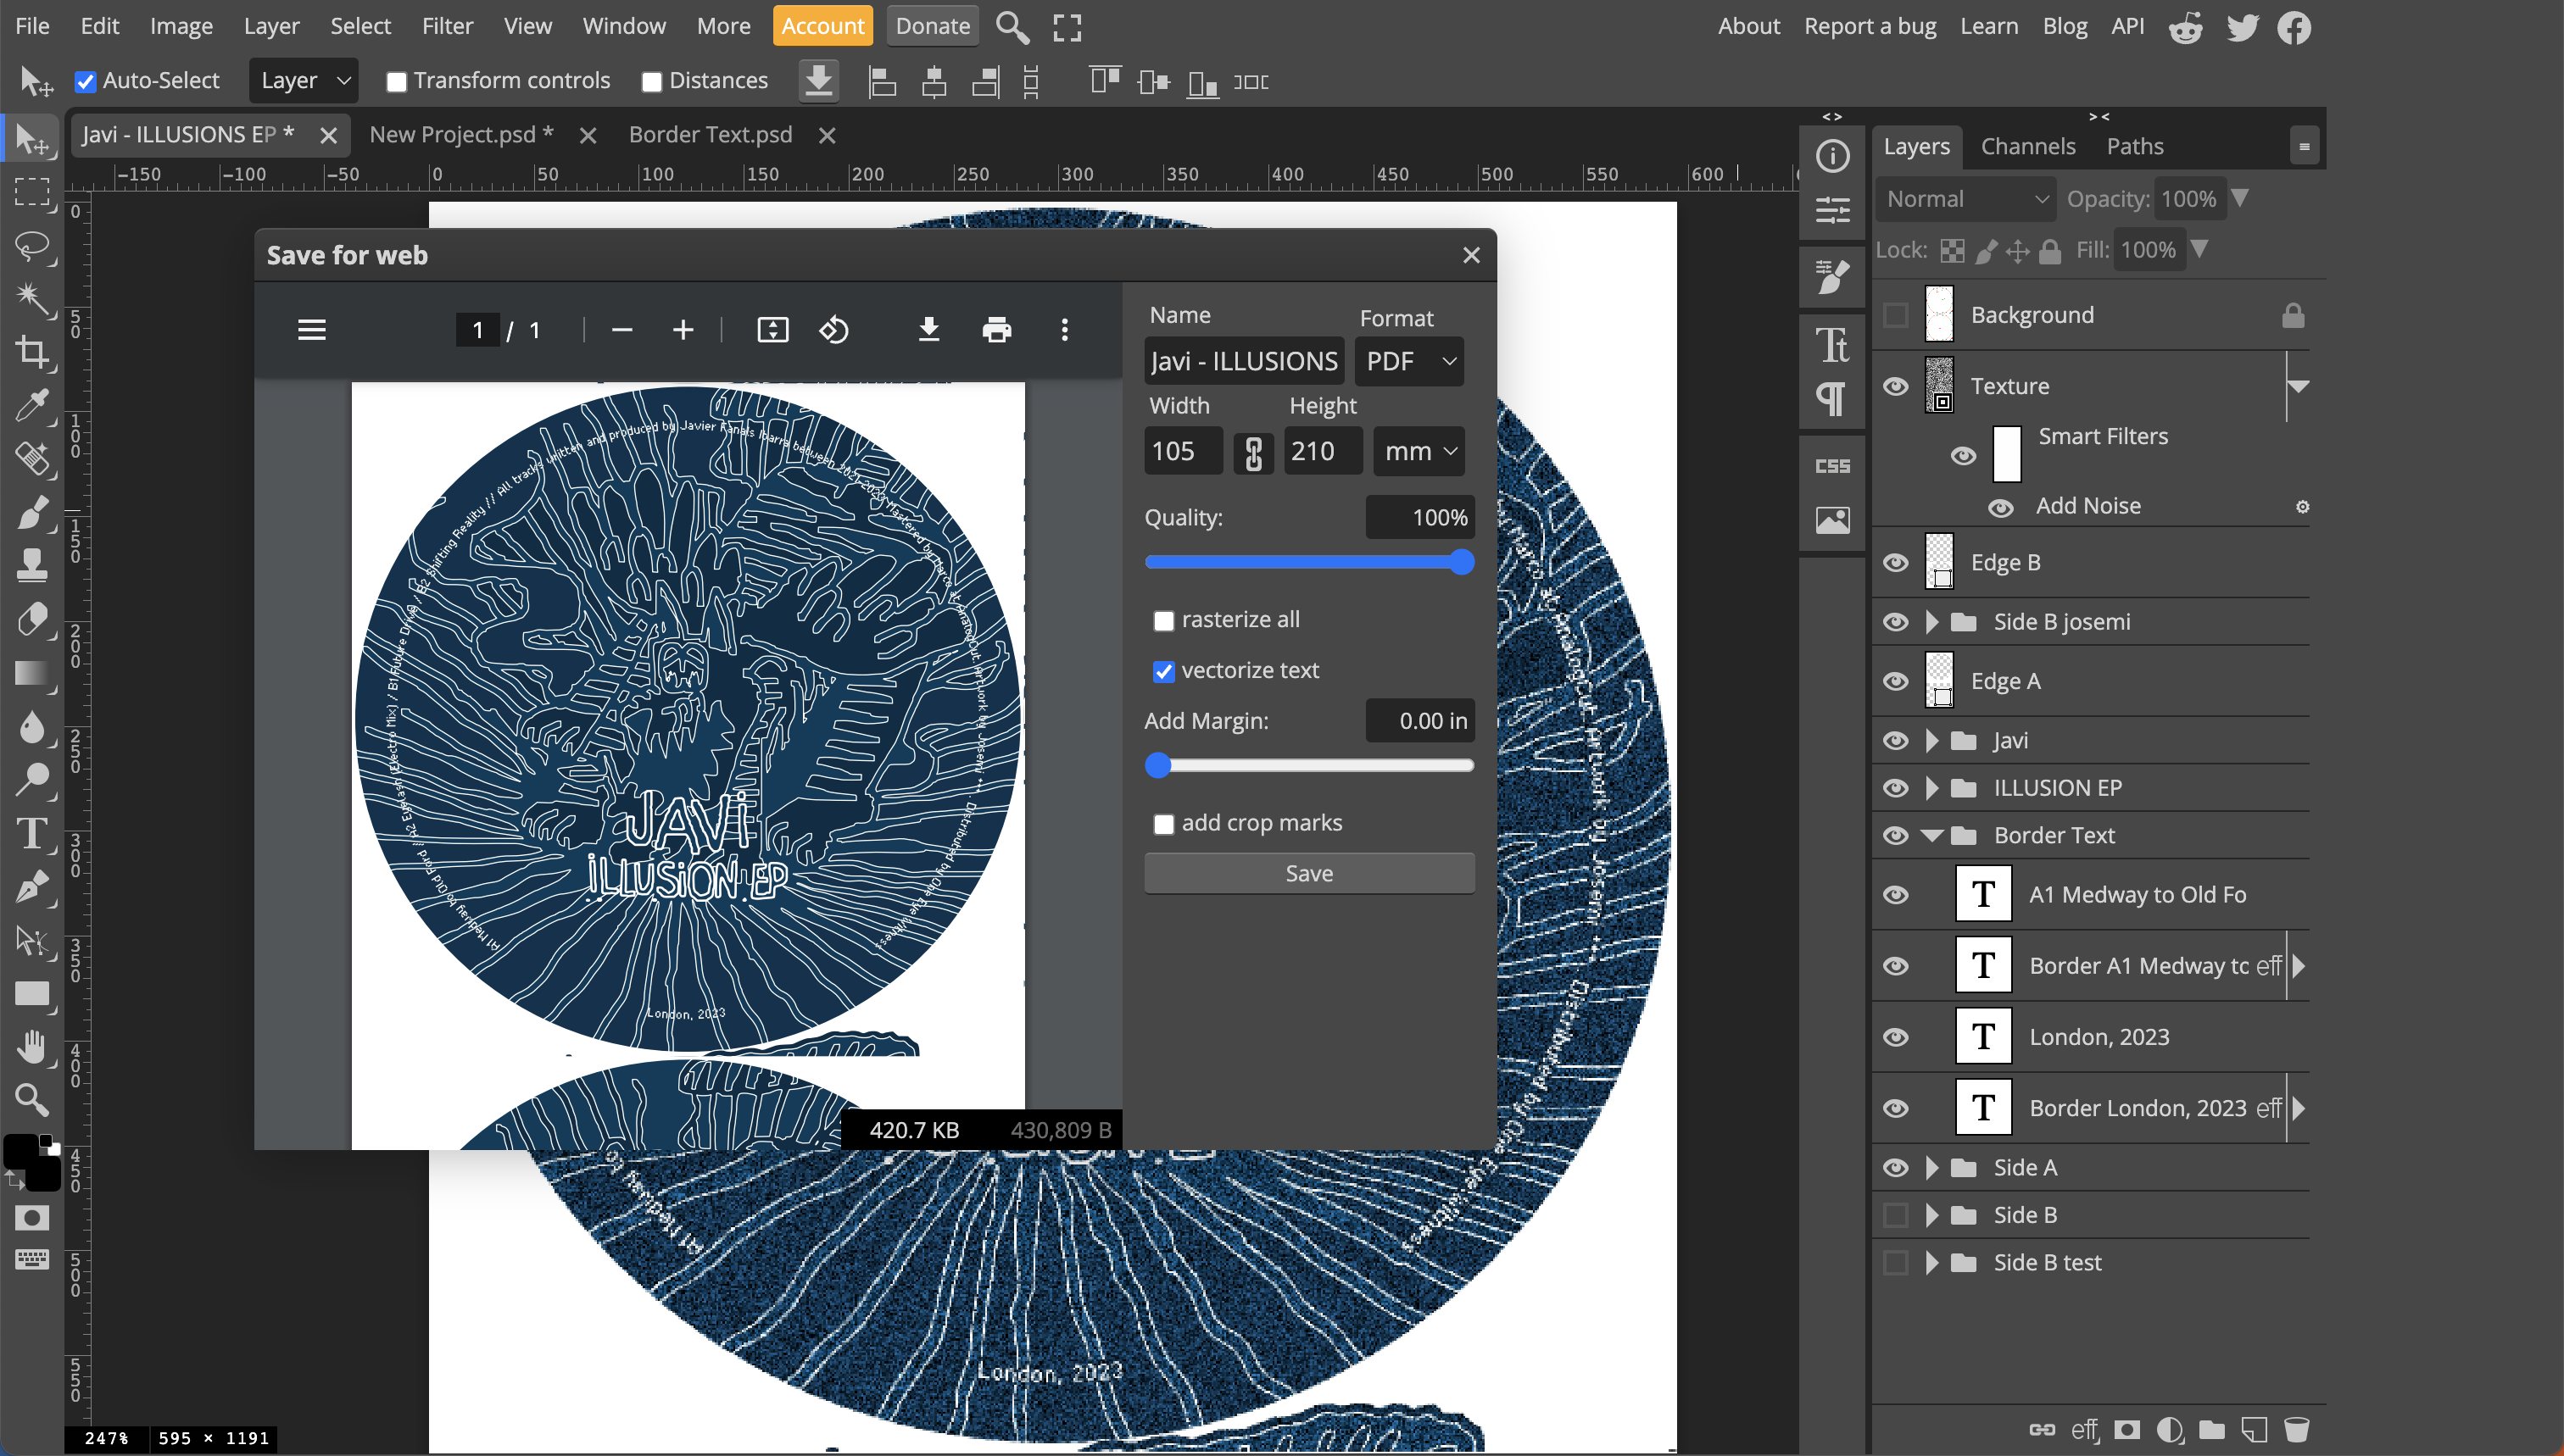This screenshot has height=1456, width=2564.
Task: Hide the Edge B layer
Action: pos(1895,562)
